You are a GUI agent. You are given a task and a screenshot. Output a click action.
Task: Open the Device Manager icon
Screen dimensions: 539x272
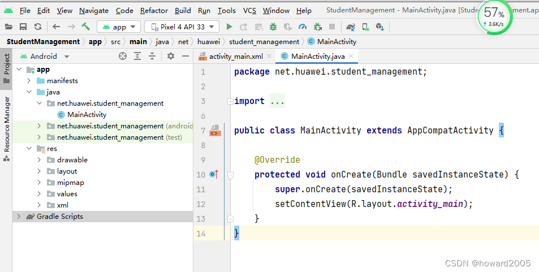pyautogui.click(x=365, y=27)
